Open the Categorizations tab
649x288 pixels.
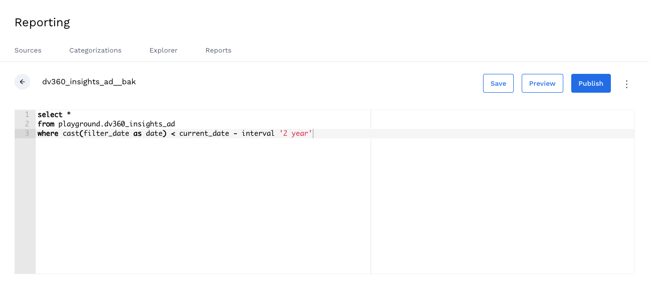95,51
